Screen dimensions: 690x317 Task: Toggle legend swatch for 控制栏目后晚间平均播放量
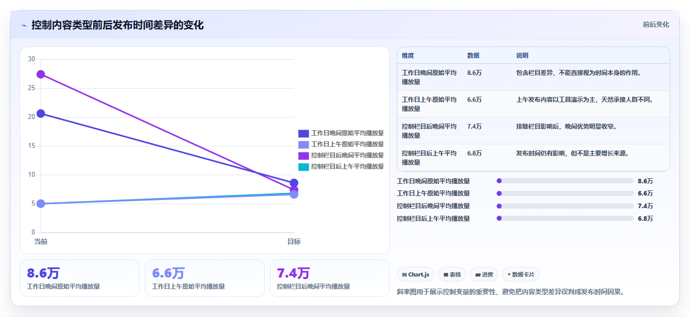(x=303, y=155)
